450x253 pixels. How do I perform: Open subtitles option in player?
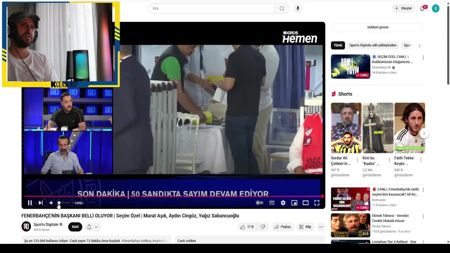[272, 203]
